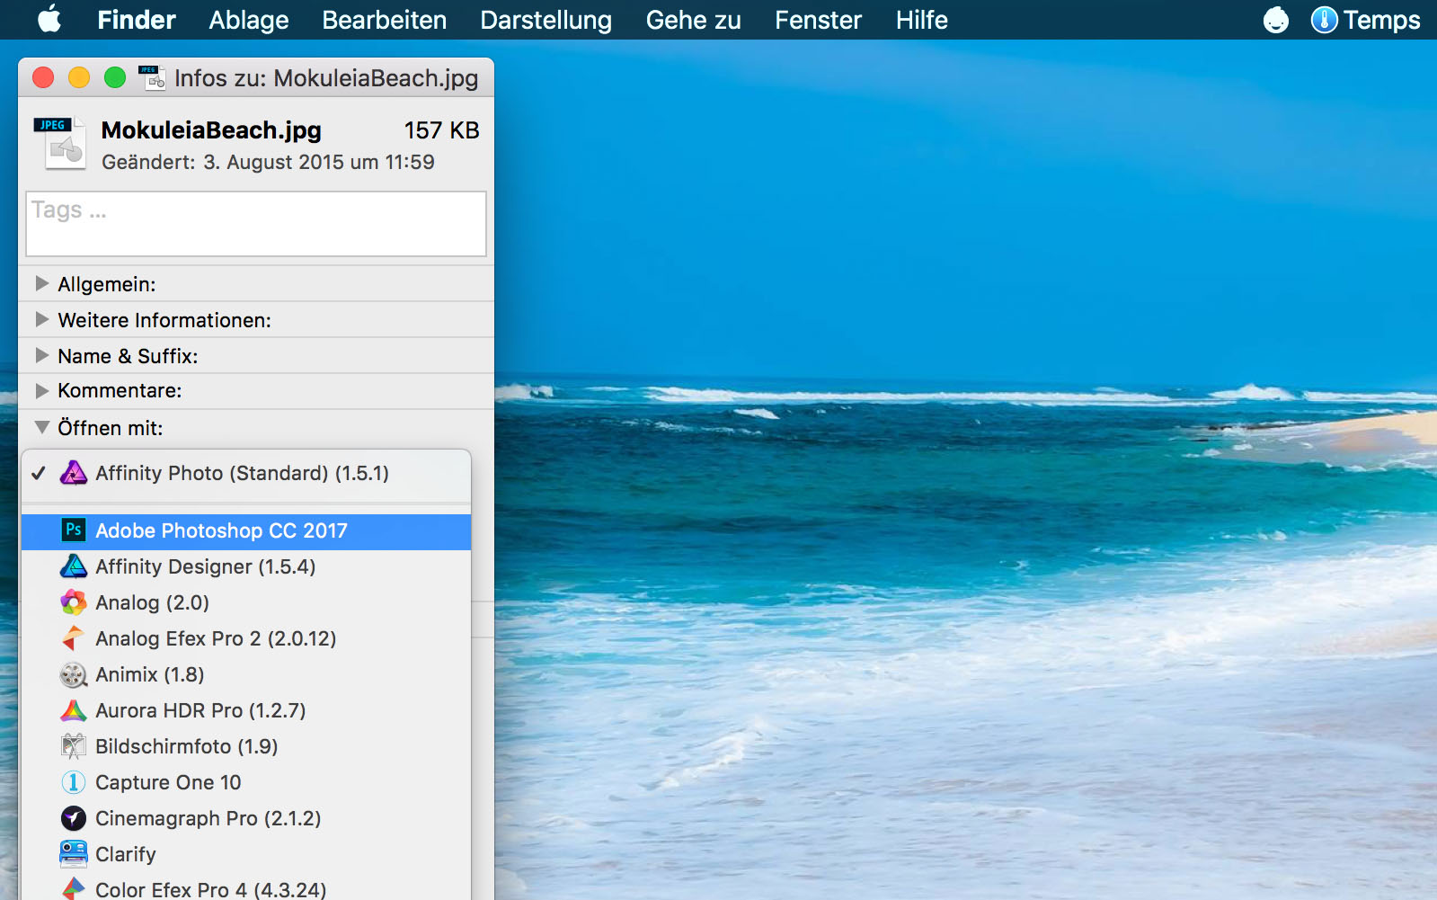This screenshot has height=900, width=1437.
Task: Open the Darstellung menu
Action: tap(546, 20)
